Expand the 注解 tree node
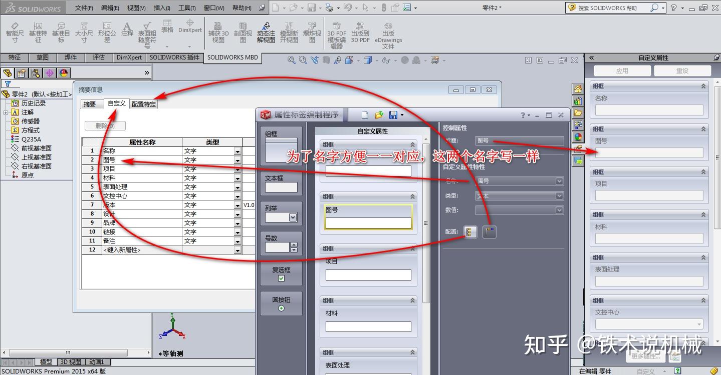Screen dimensions: 721x375 6,112
